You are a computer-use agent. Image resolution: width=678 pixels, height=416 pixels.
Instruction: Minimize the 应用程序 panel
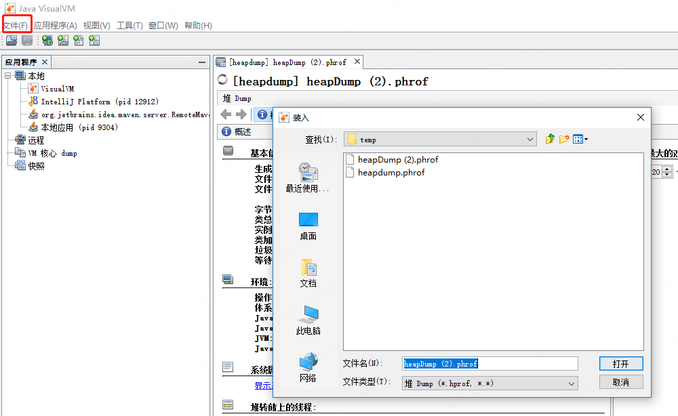(202, 62)
